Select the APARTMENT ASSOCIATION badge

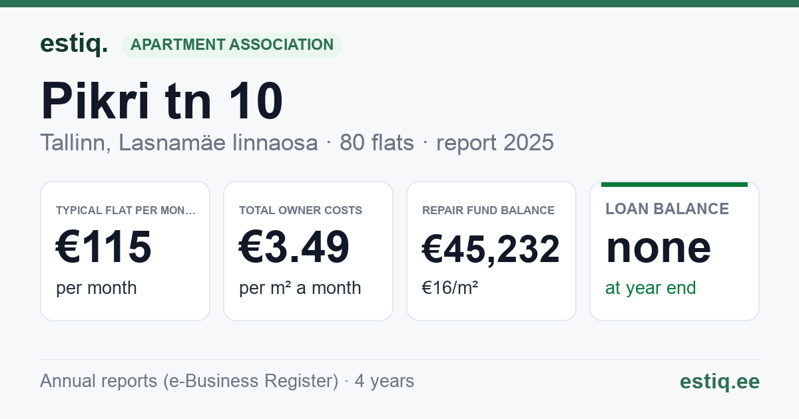point(232,45)
